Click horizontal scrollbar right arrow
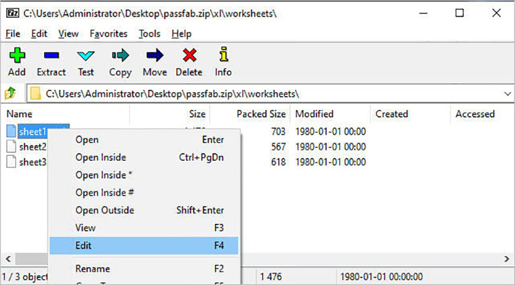Image resolution: width=515 pixels, height=285 pixels. click(507, 259)
